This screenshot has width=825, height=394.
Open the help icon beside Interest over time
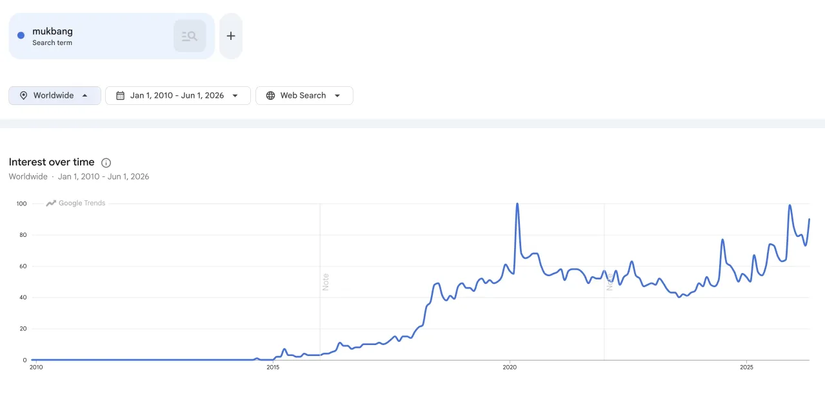click(106, 163)
